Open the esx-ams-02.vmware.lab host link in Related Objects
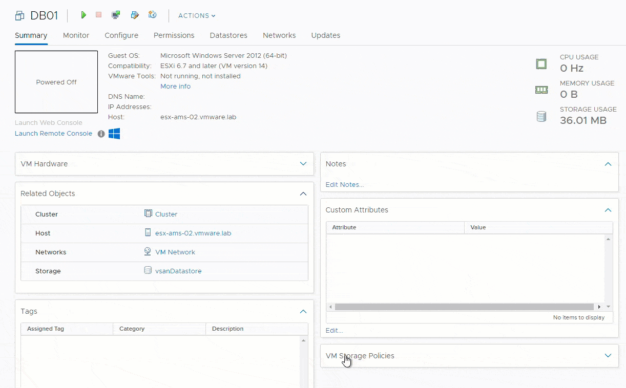The height and width of the screenshot is (388, 626). tap(193, 233)
